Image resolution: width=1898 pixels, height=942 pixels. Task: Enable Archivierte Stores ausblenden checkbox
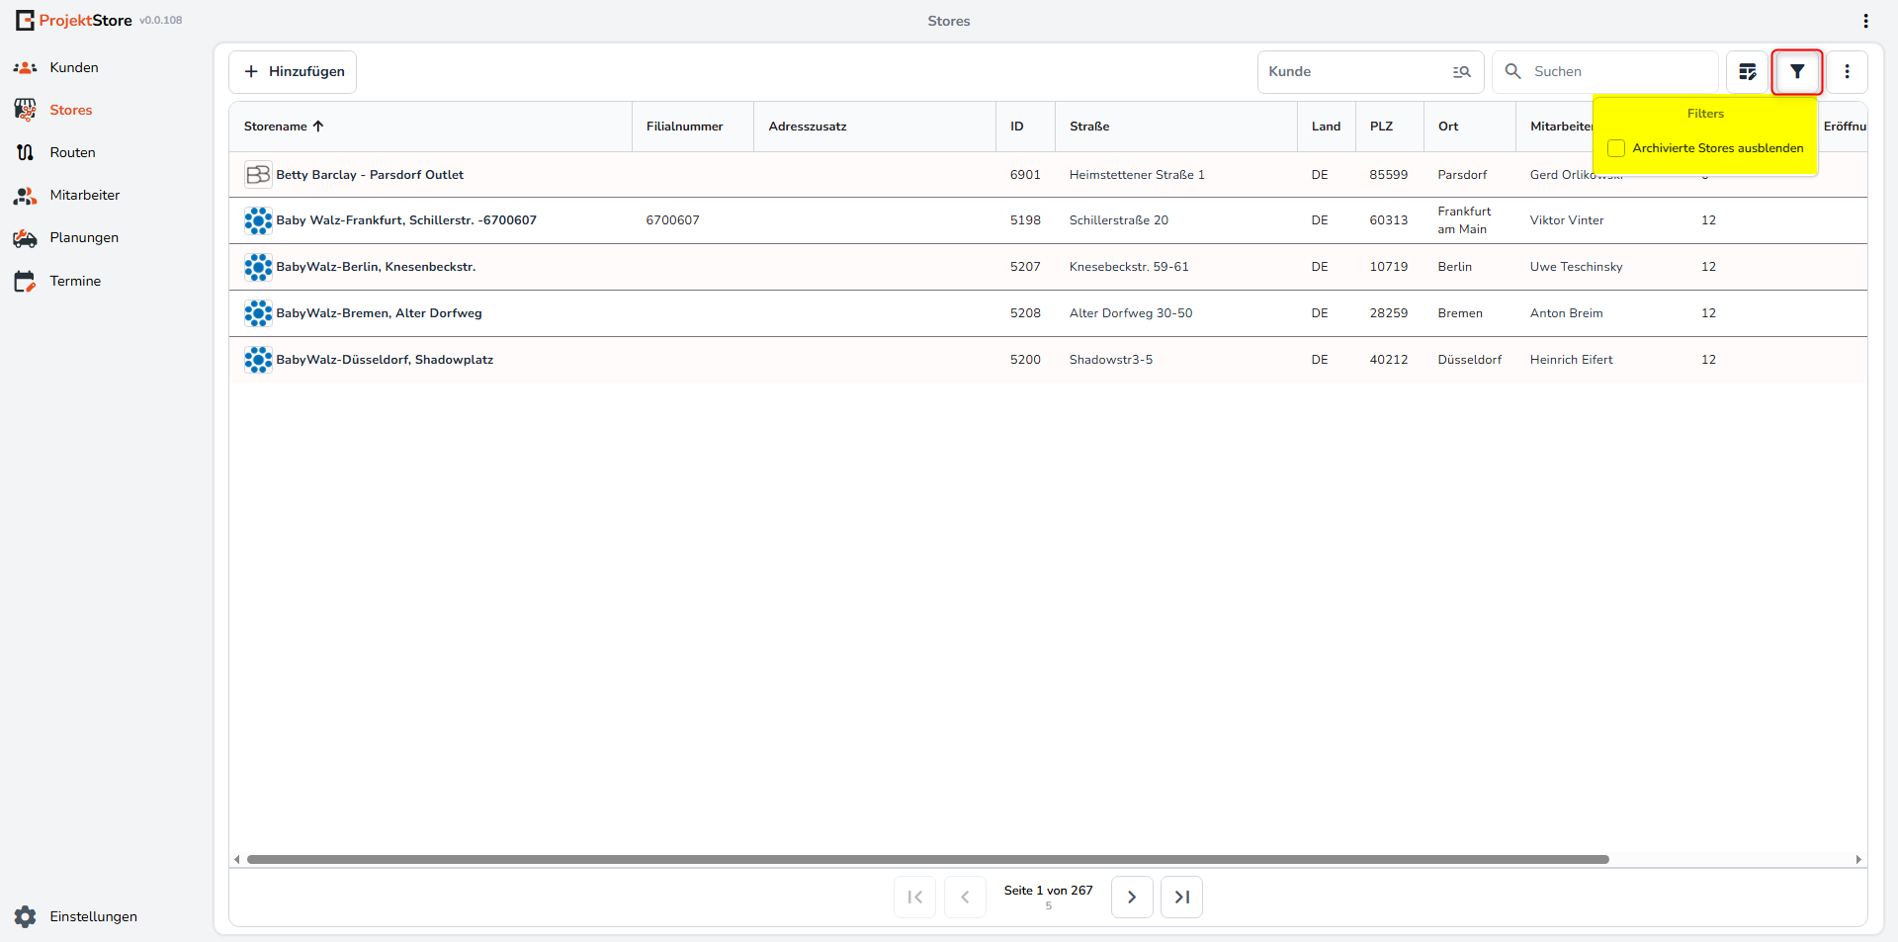(1616, 148)
